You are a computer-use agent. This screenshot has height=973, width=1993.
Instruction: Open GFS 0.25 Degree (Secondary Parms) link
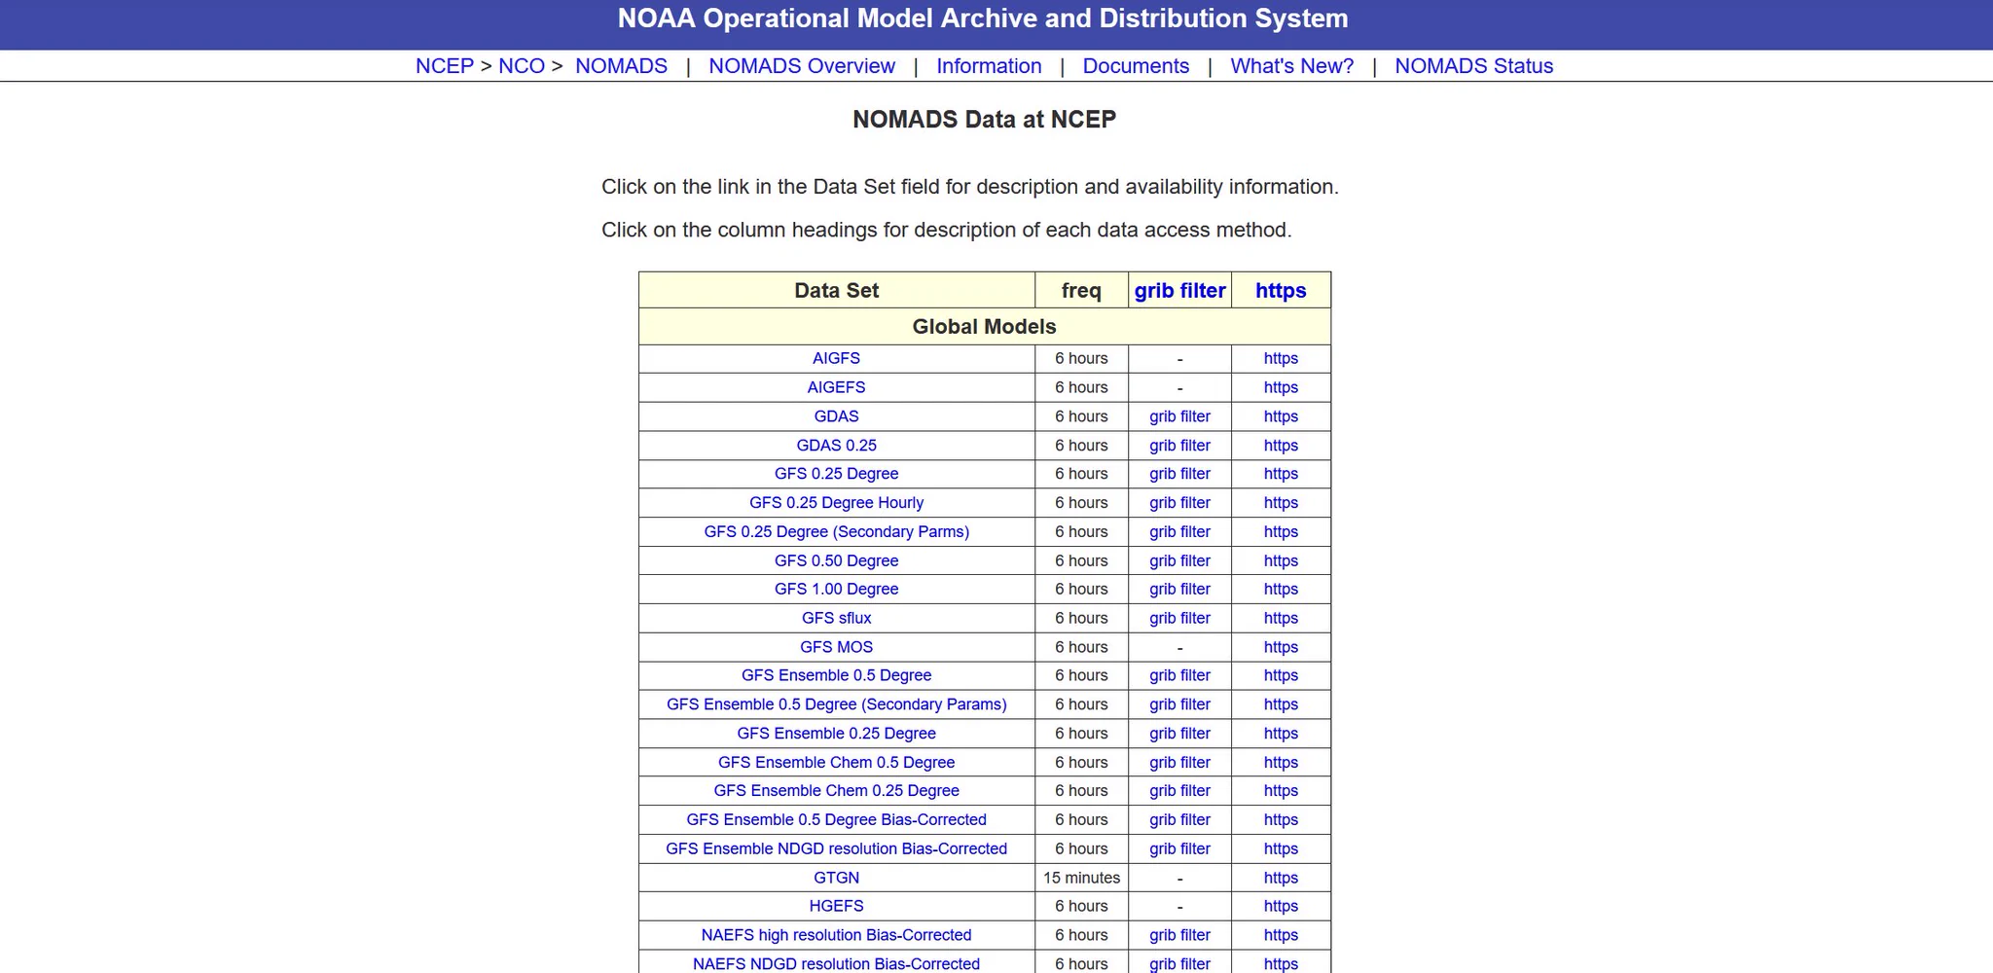pyautogui.click(x=836, y=532)
